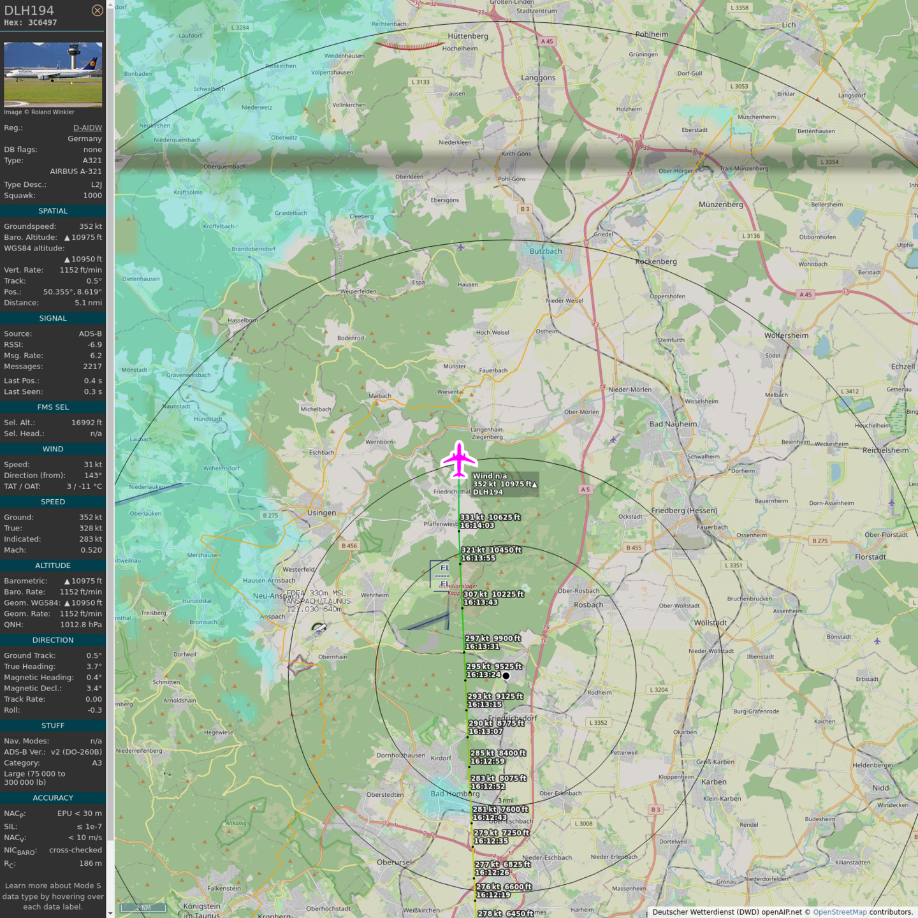Open the D-AIDW registration link
The height and width of the screenshot is (918, 918).
[87, 127]
